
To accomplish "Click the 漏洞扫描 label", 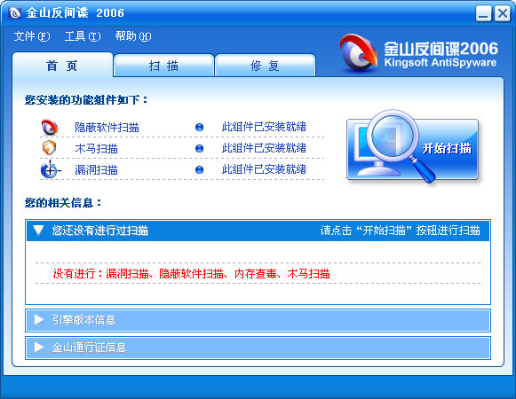I will pyautogui.click(x=96, y=170).
